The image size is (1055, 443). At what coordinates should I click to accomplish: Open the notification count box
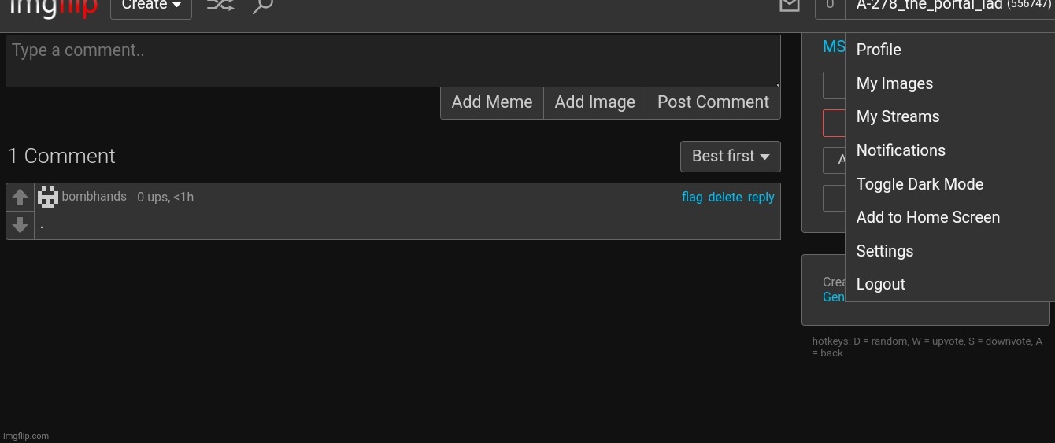point(829,6)
